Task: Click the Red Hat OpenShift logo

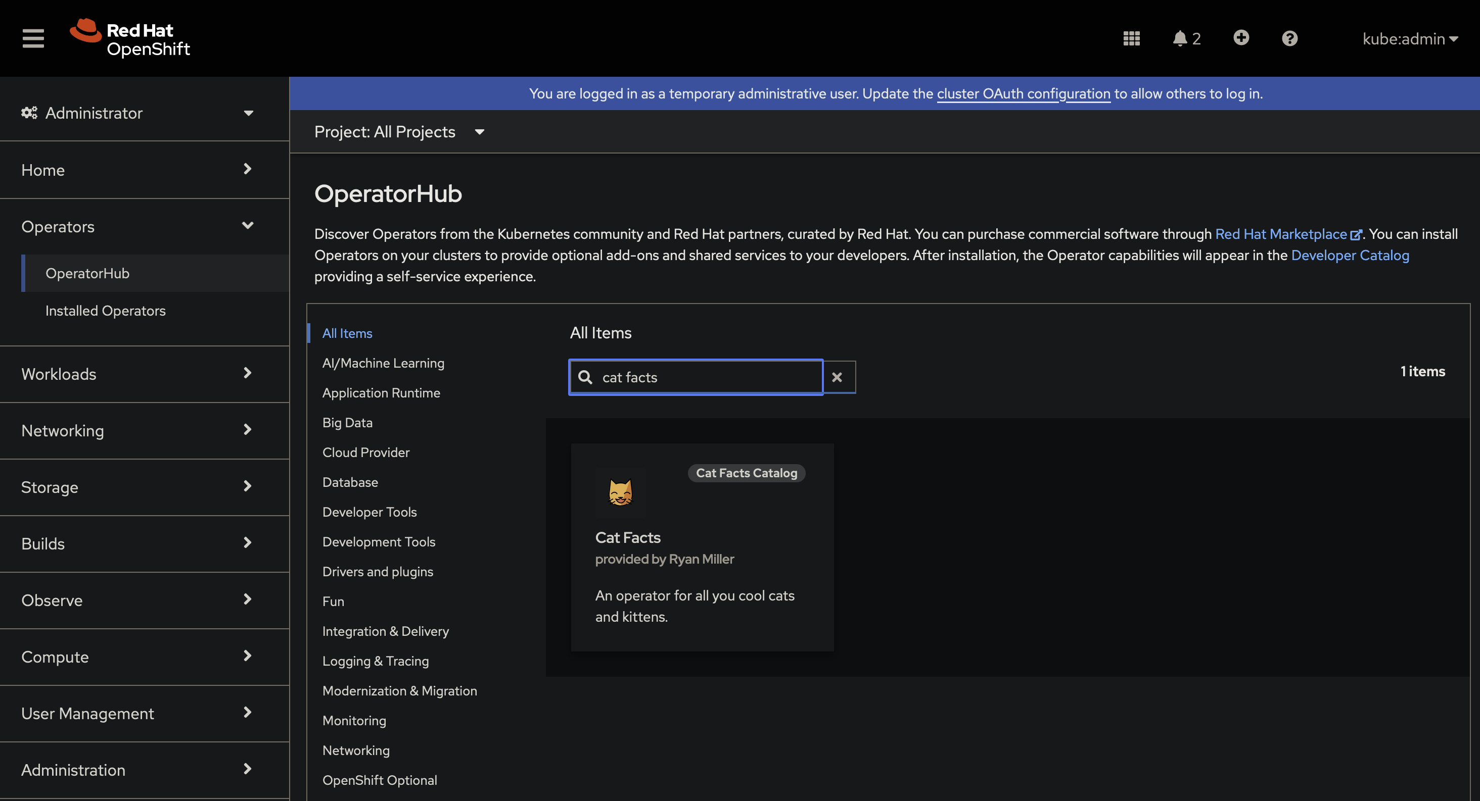Action: [x=130, y=38]
